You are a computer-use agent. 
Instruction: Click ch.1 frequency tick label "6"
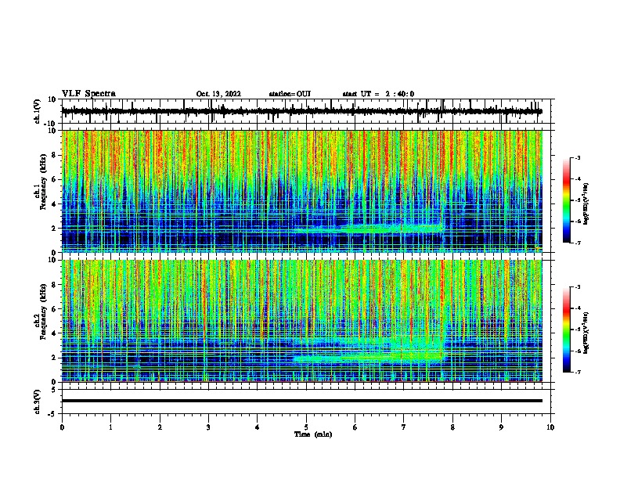click(x=54, y=179)
